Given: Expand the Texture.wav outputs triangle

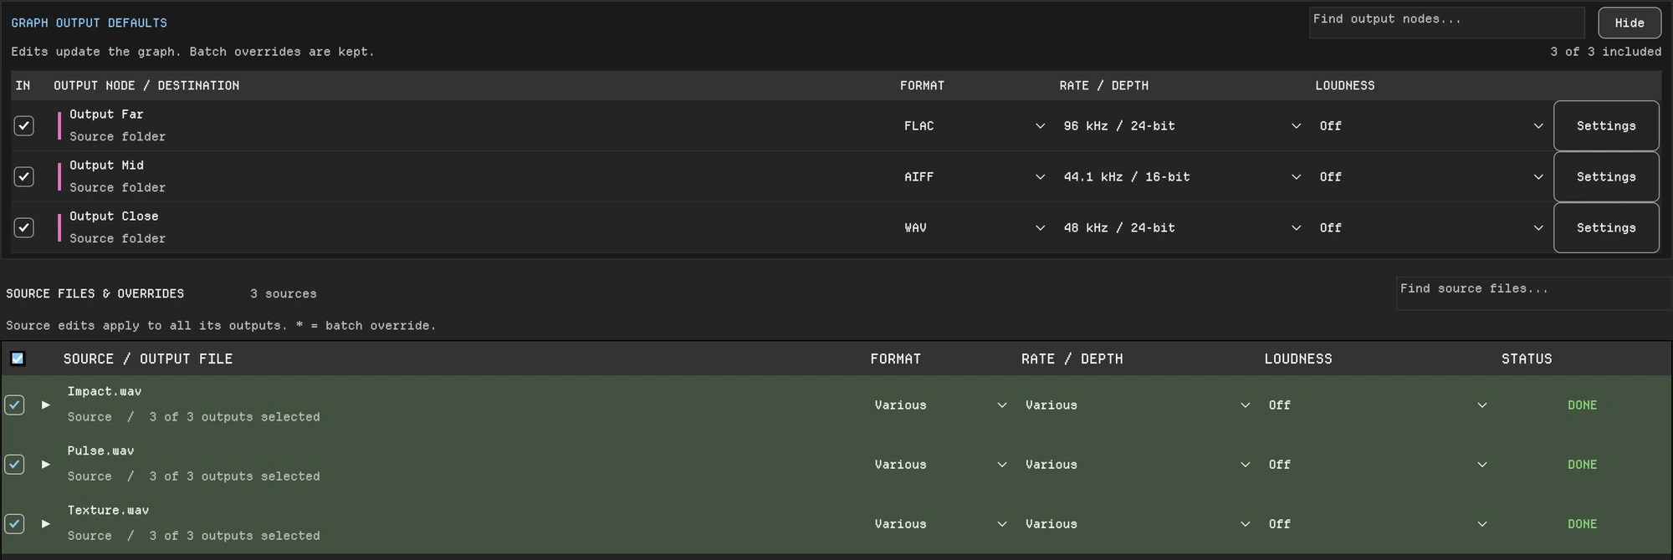Looking at the screenshot, I should (x=46, y=524).
